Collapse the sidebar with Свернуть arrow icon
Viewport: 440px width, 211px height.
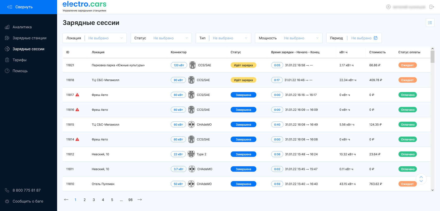(x=10, y=7)
